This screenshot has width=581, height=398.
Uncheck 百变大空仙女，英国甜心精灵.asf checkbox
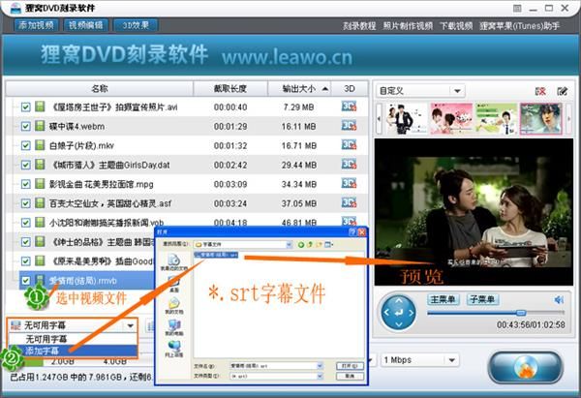pyautogui.click(x=25, y=203)
